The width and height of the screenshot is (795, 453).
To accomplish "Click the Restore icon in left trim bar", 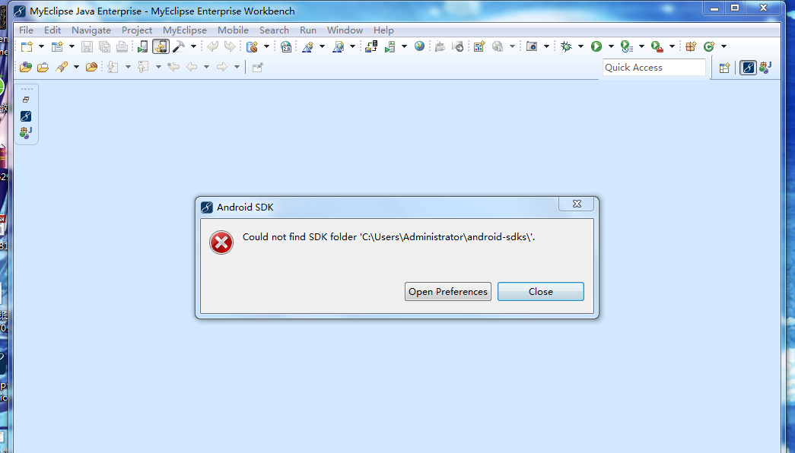I will 26,100.
